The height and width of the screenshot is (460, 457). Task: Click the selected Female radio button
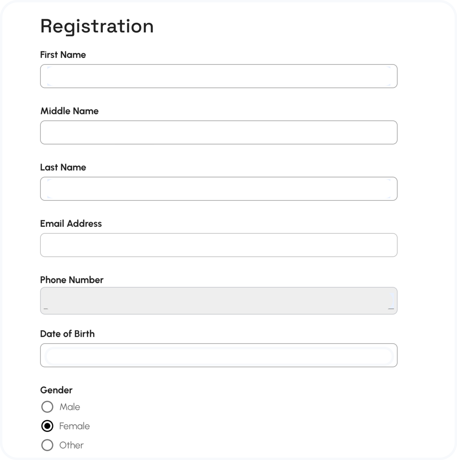[x=47, y=426]
